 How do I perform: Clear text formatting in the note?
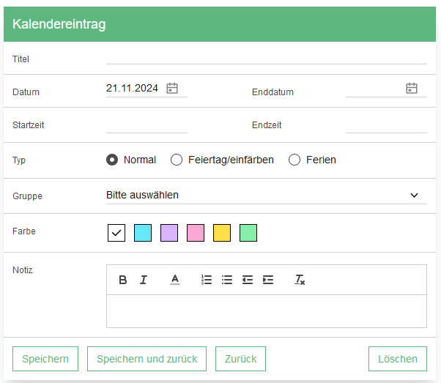point(300,280)
